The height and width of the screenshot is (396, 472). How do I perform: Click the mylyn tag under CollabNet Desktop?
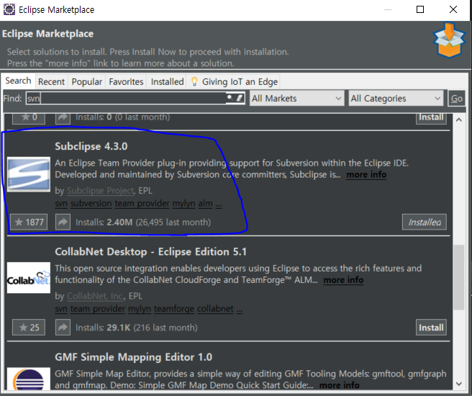click(140, 309)
